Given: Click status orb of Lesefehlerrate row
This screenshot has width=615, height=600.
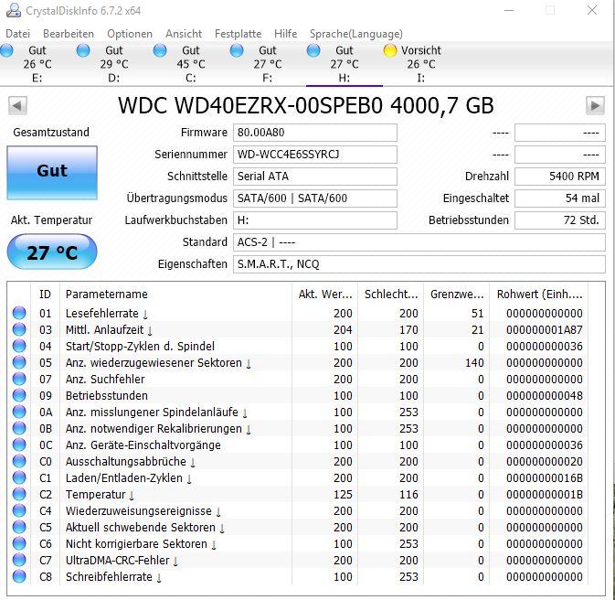Looking at the screenshot, I should [x=19, y=313].
